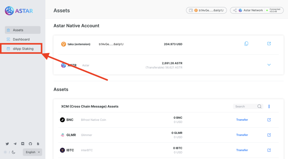Open the IBTC external link icon

point(269,150)
